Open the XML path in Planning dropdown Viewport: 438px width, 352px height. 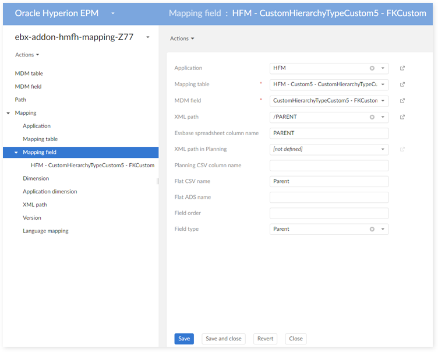(x=383, y=149)
